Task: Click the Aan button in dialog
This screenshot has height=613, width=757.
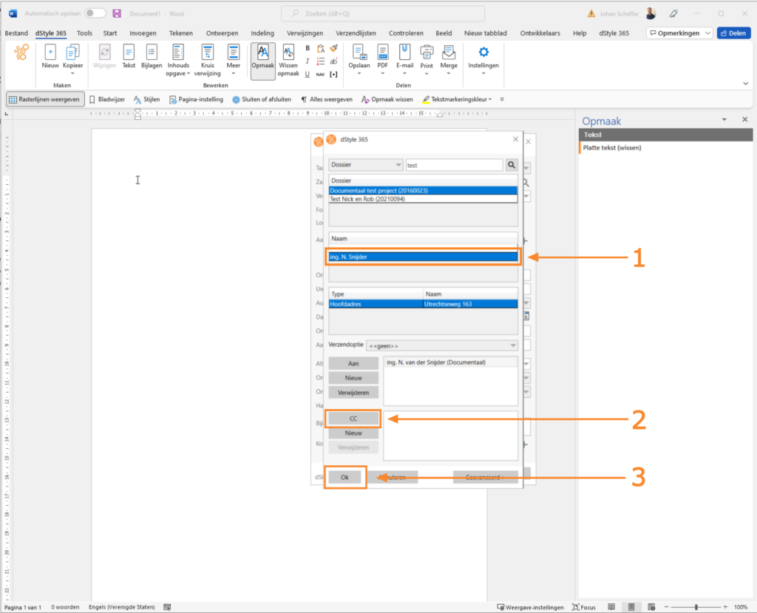Action: (353, 363)
